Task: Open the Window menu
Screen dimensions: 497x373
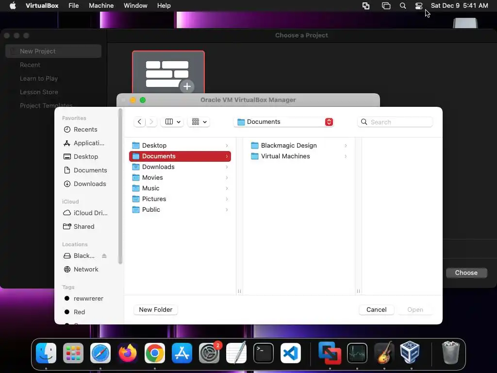Action: pyautogui.click(x=135, y=6)
